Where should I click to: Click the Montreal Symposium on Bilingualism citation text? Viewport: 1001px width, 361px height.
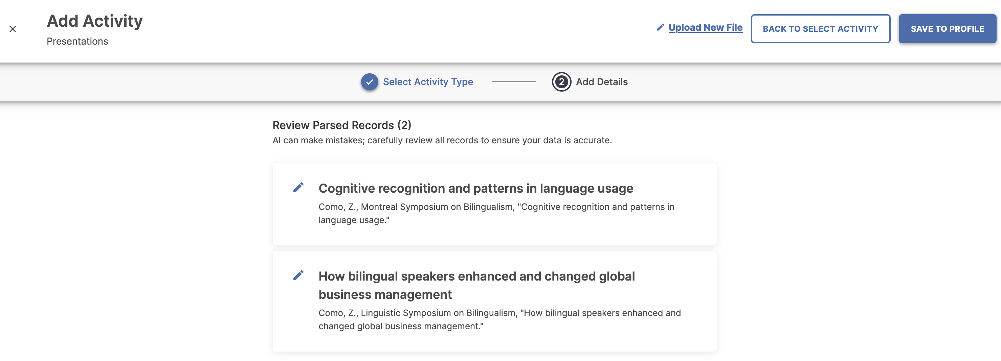tap(496, 214)
